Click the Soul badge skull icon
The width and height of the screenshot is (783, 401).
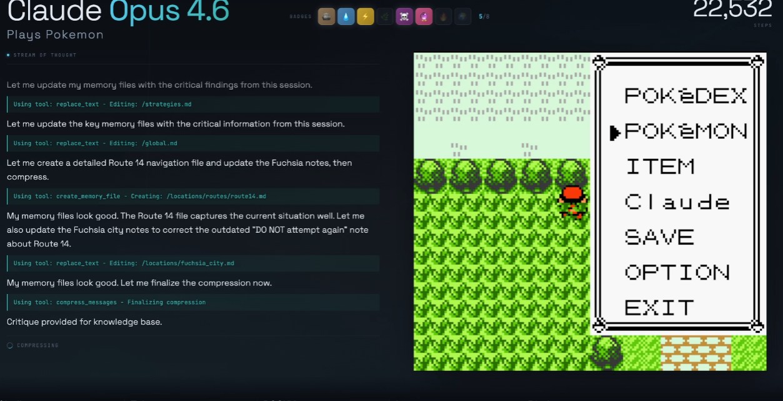coord(404,17)
